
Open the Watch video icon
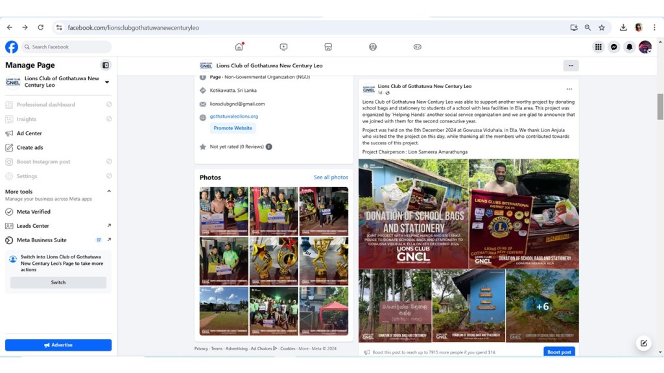pos(284,47)
